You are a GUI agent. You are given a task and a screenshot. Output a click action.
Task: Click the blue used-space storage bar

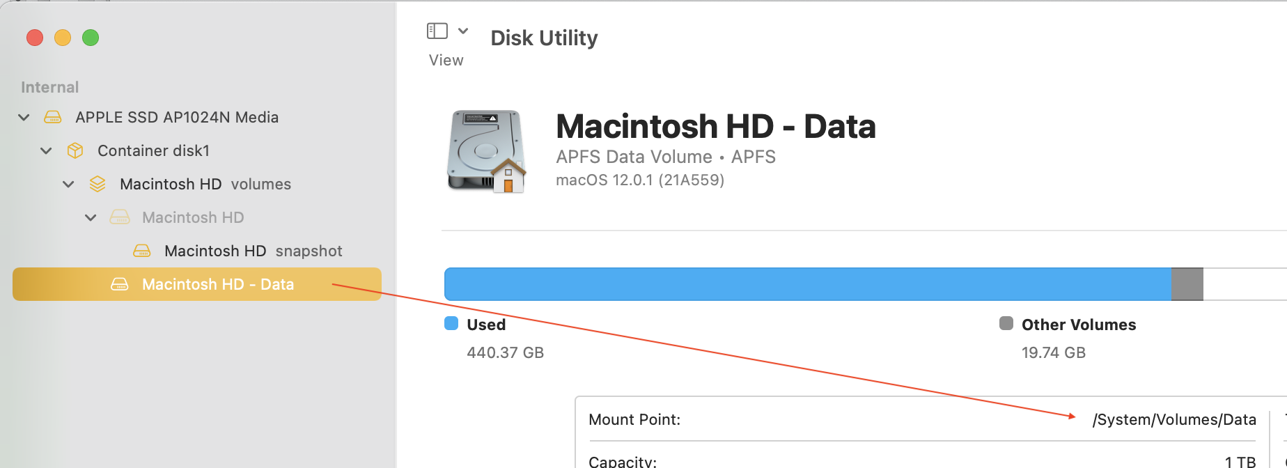[x=808, y=284]
